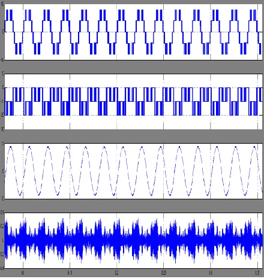The height and width of the screenshot is (279, 264).
Task: Click the second plot with pulsed negative waveform
Action: click(x=133, y=102)
